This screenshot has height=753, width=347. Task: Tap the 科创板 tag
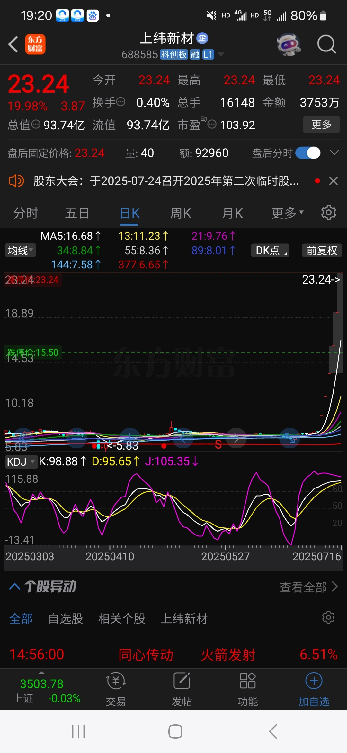174,54
